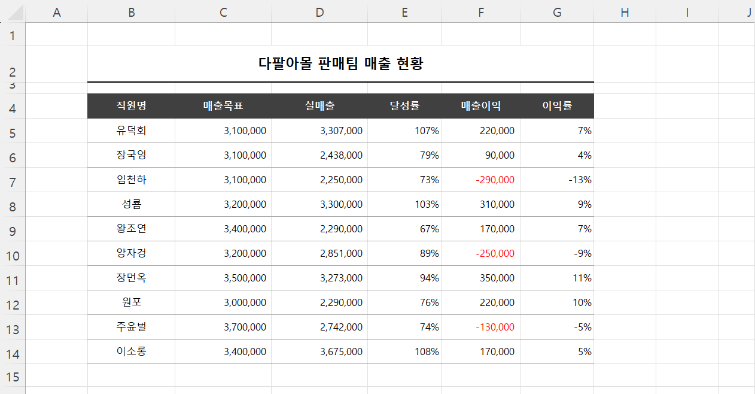Viewport: 755px width, 394px height.
Task: Click 양자경's profit rate -9%
Action: (x=582, y=253)
